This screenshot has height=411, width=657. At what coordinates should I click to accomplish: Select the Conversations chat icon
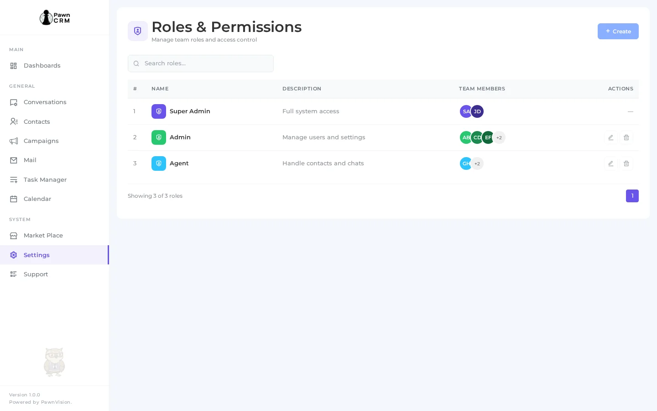14,102
